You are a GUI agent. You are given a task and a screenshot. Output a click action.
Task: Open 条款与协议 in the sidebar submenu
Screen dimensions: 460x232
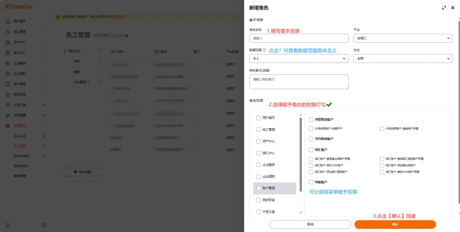tap(22, 166)
